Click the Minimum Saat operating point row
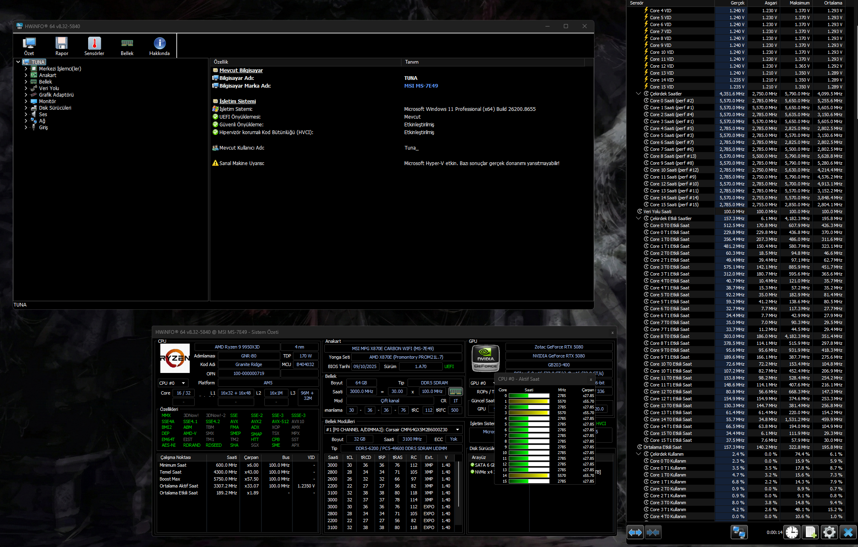The height and width of the screenshot is (547, 858). 237,465
